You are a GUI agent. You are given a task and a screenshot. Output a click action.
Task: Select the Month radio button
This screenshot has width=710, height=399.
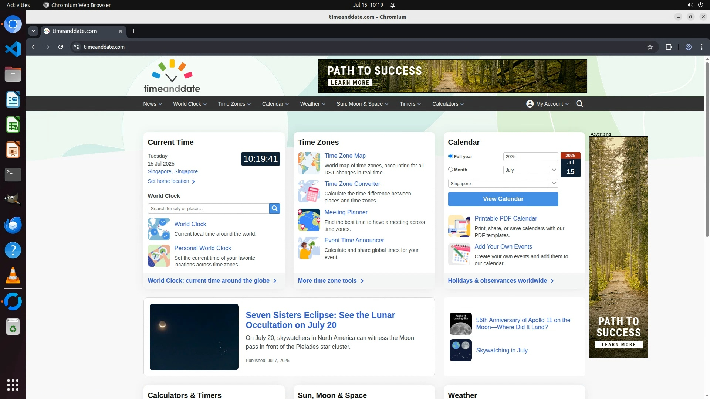tap(450, 170)
